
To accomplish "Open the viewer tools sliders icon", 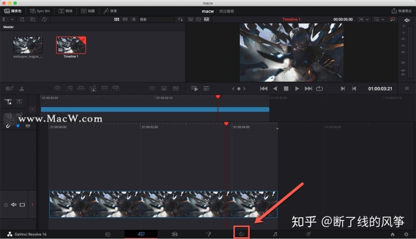I will (x=206, y=89).
